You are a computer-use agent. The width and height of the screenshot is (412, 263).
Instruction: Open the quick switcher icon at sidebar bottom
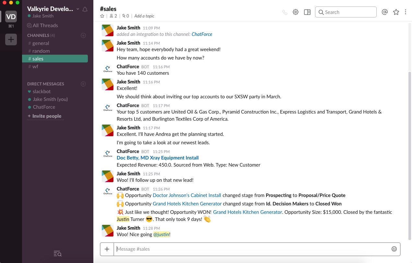(x=57, y=254)
